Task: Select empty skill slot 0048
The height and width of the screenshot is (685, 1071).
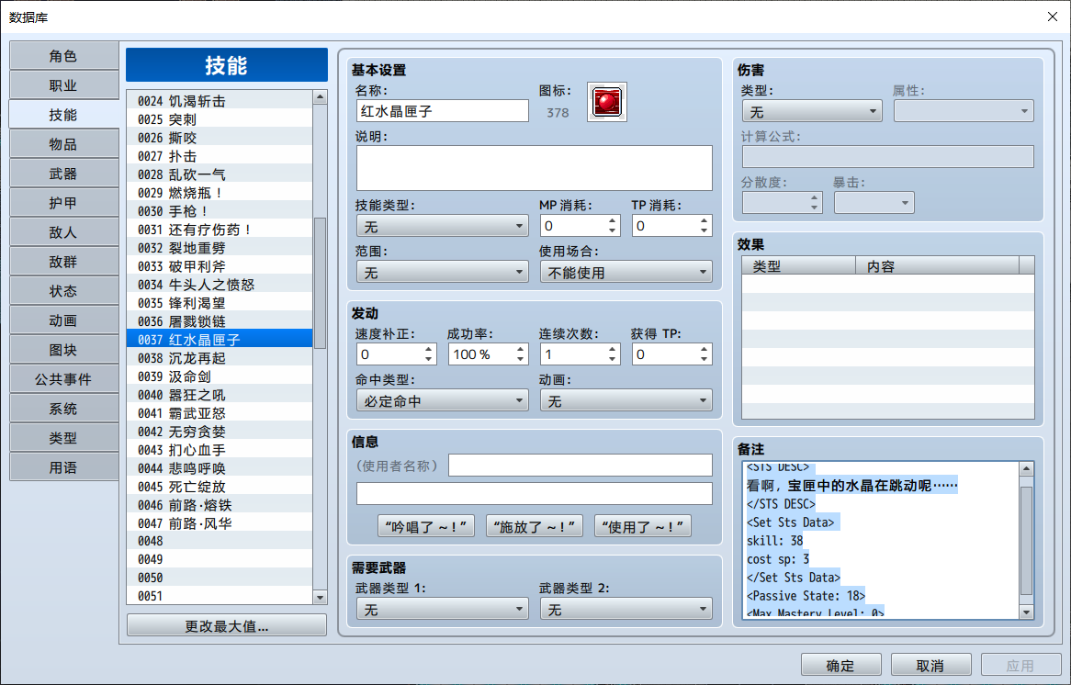Action: click(x=220, y=542)
